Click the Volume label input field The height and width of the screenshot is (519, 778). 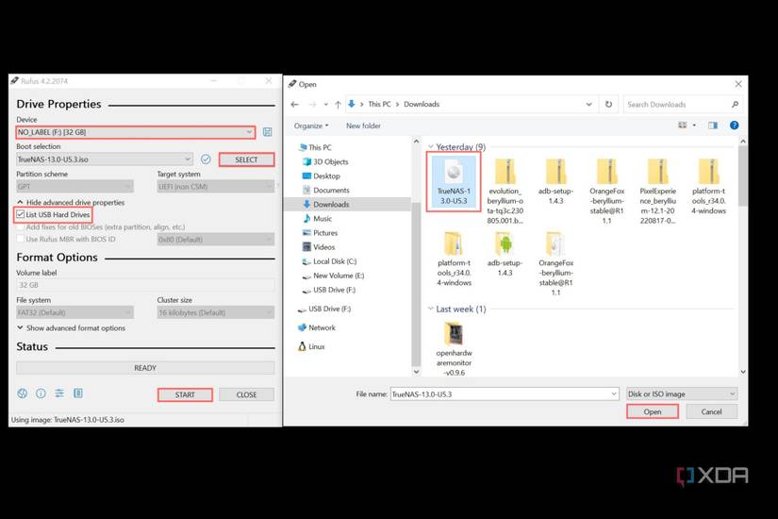[145, 285]
